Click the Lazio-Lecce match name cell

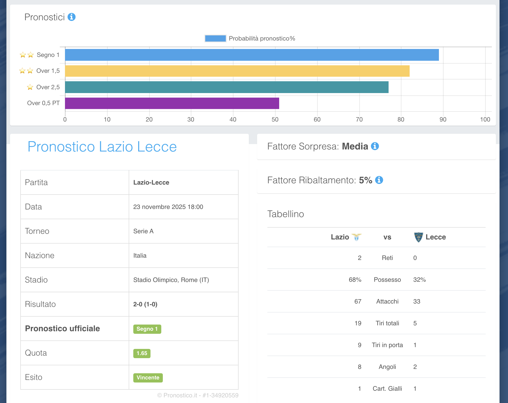(151, 183)
